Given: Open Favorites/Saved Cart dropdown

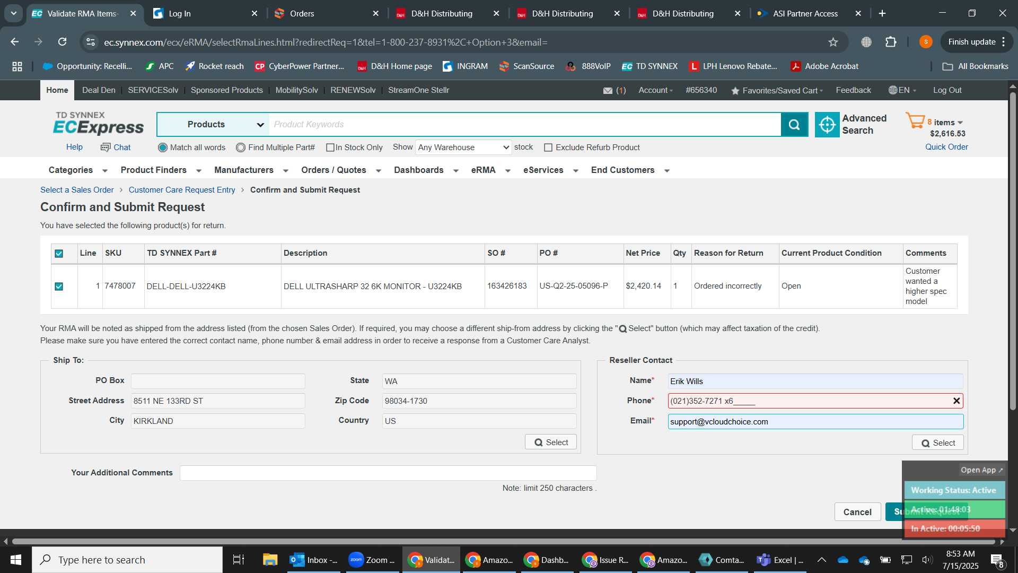Looking at the screenshot, I should coord(777,91).
